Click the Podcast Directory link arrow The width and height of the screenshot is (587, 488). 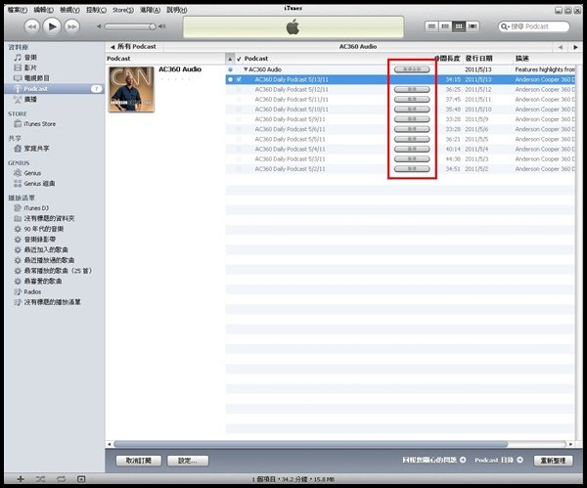pos(520,460)
